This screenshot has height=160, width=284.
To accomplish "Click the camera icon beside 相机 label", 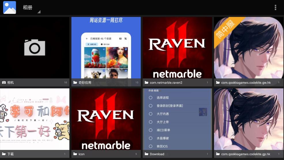I will pos(4,82).
